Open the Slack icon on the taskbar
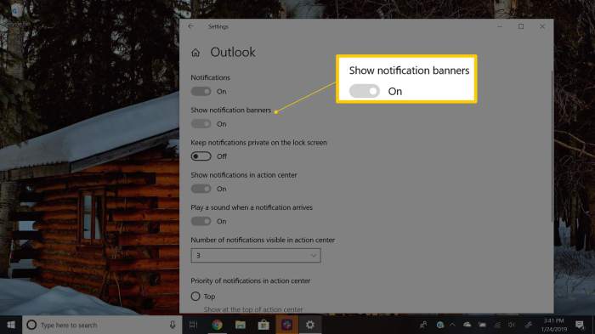 pyautogui.click(x=287, y=325)
